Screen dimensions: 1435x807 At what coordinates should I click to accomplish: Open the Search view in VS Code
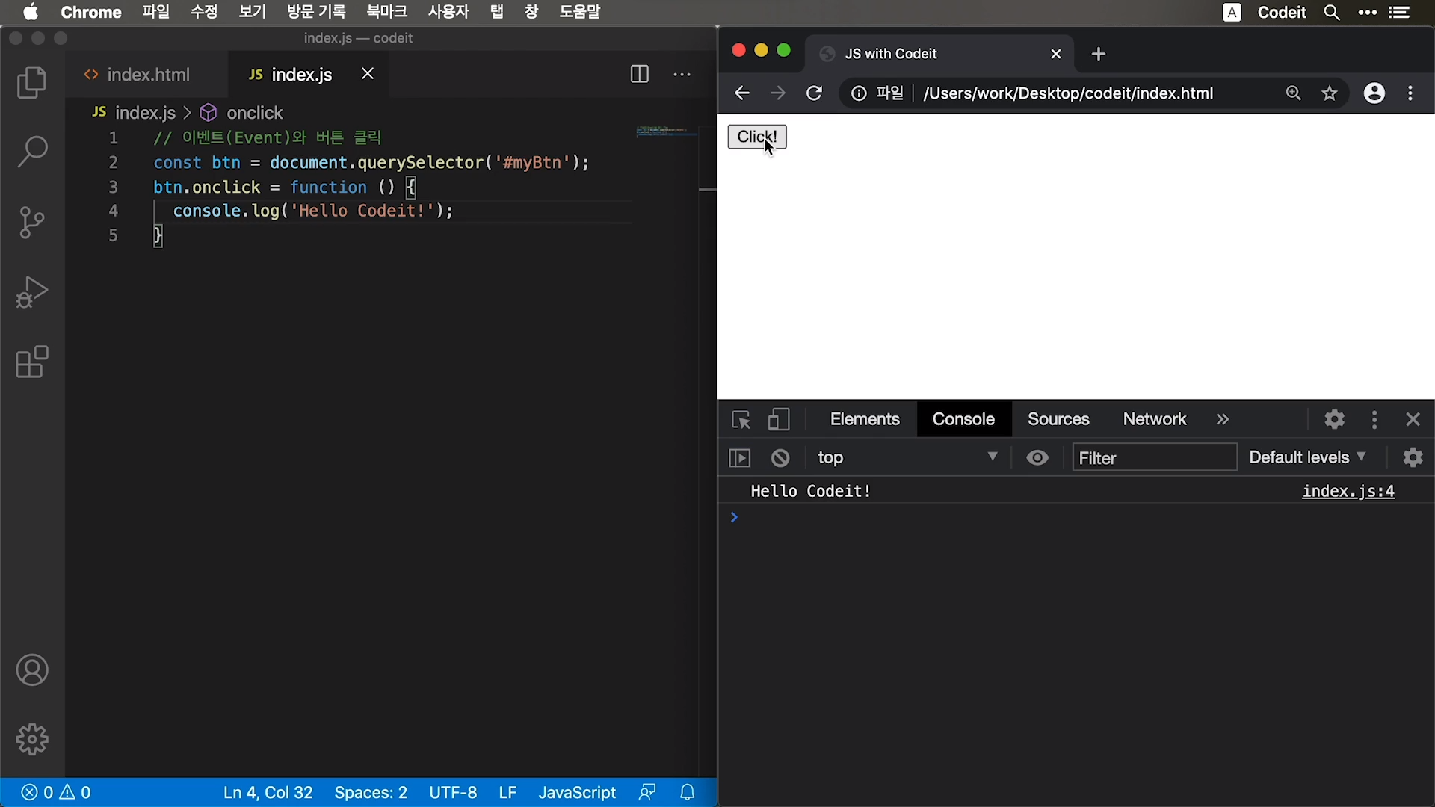tap(31, 152)
